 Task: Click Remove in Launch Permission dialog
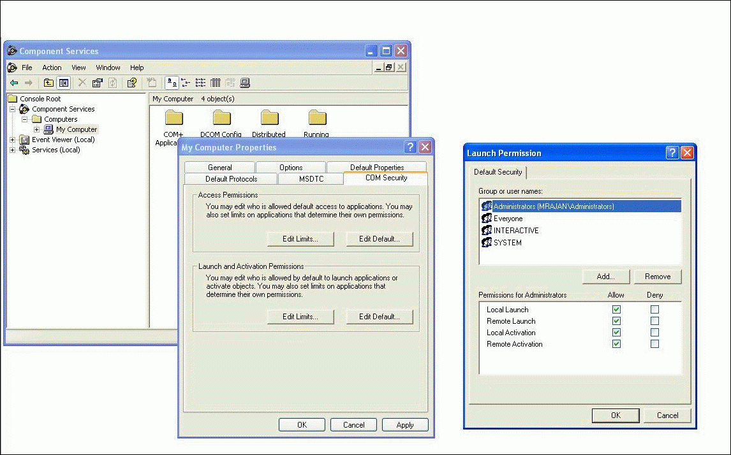tap(658, 277)
